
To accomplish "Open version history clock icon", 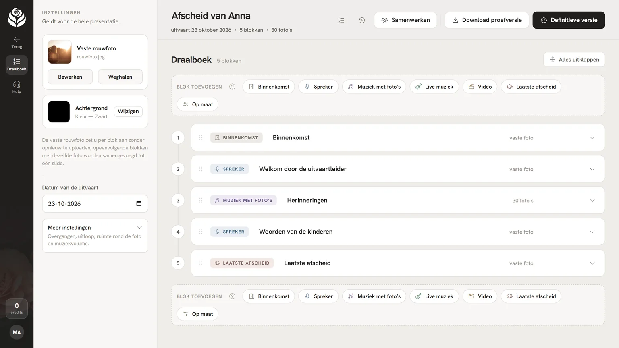I will (361, 20).
